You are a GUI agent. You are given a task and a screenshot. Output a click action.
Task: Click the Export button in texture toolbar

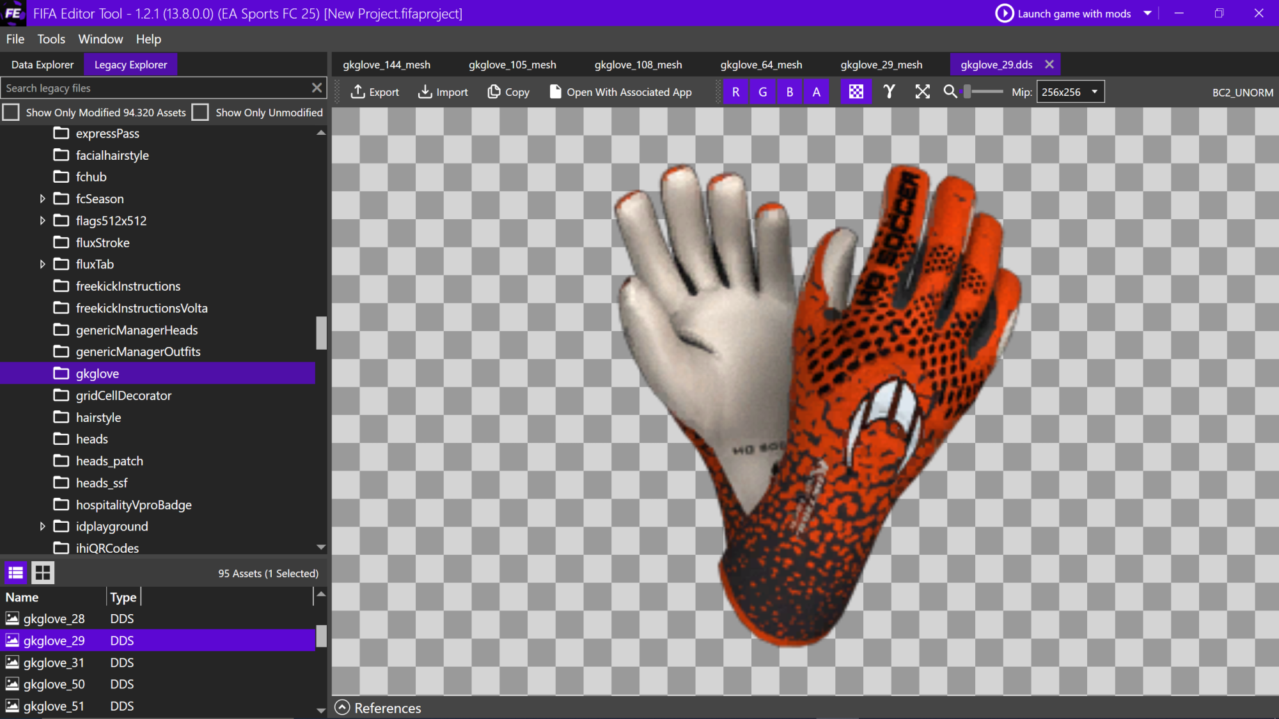375,92
